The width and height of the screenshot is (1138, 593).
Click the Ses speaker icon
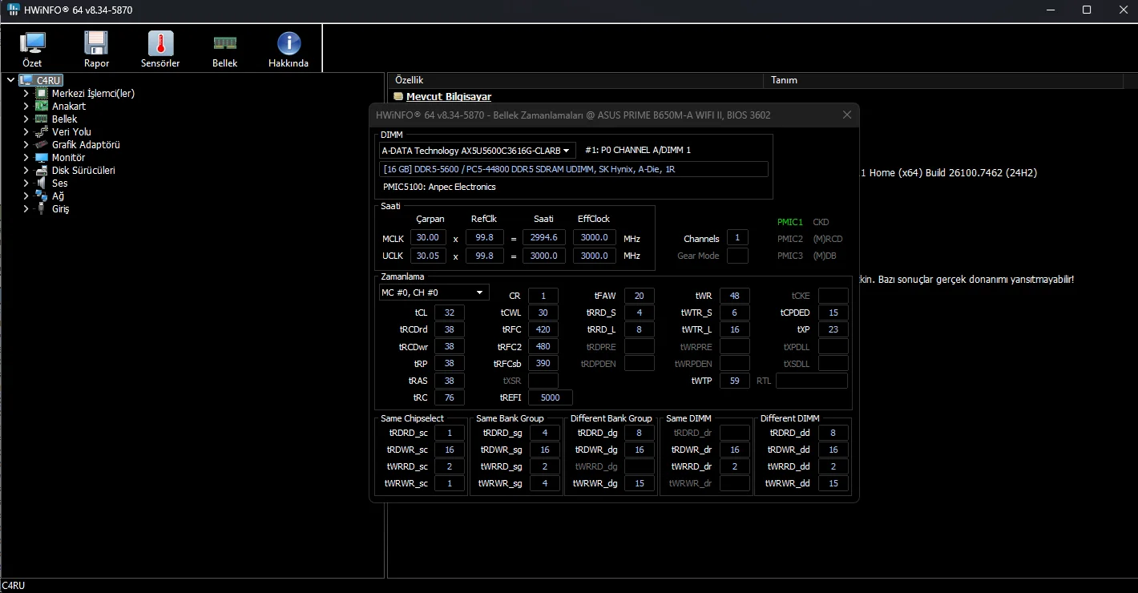click(42, 183)
